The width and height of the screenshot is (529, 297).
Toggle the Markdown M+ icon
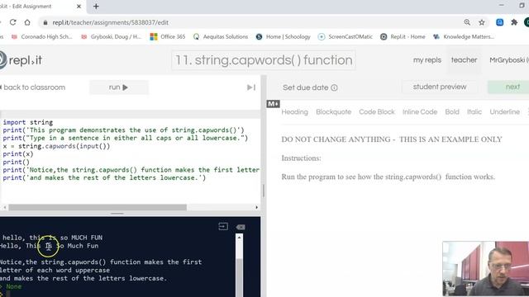click(273, 104)
